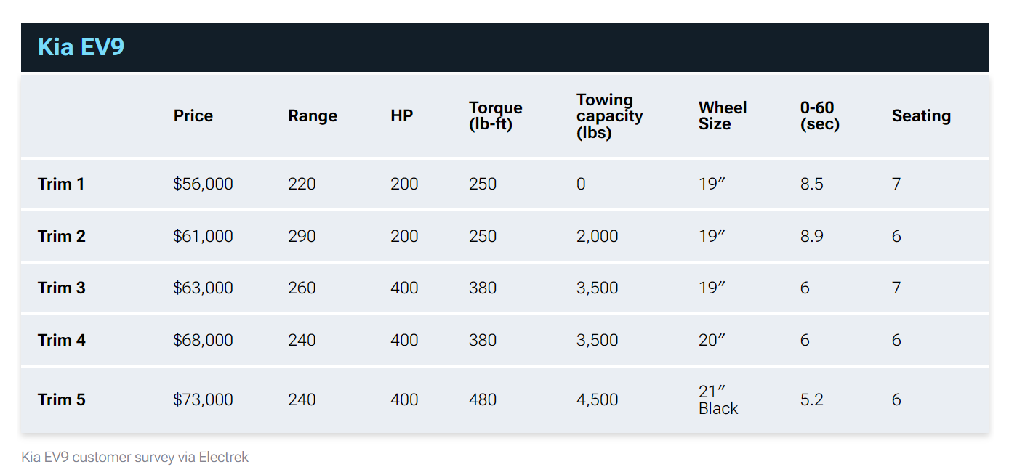Select the 0-60 (sec) column header

click(820, 116)
